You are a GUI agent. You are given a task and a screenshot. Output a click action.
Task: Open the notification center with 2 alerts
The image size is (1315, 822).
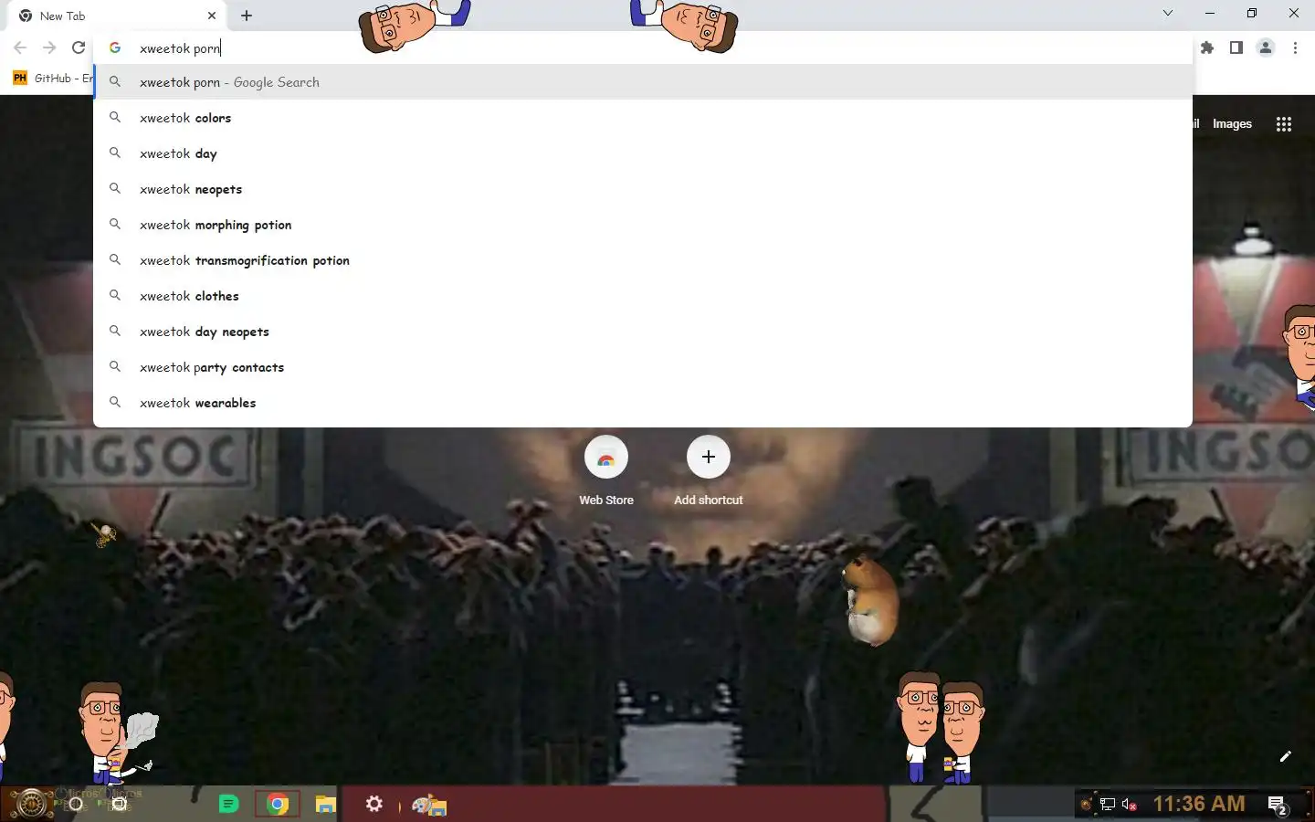1278,806
